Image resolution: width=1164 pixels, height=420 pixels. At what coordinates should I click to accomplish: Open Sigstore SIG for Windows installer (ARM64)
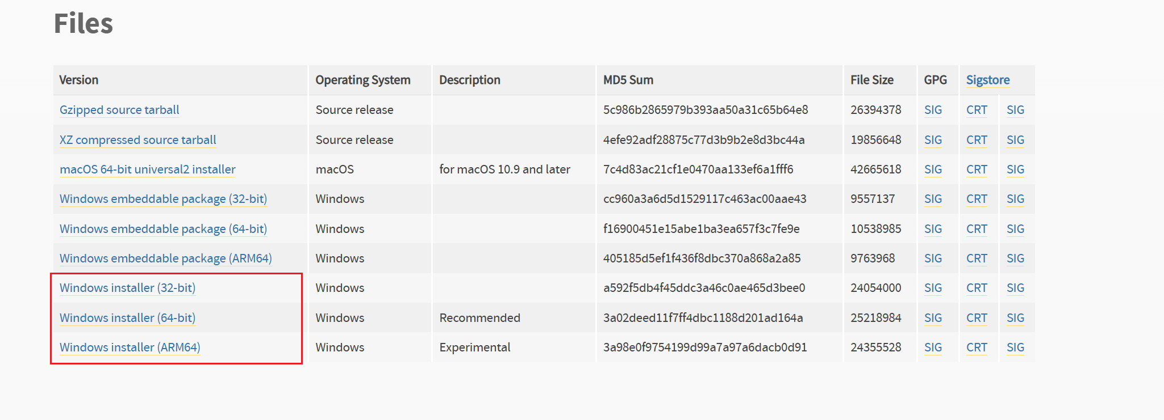pos(1015,347)
